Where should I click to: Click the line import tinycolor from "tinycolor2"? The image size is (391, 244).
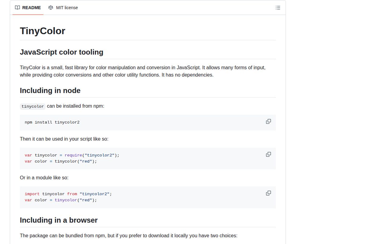point(68,194)
